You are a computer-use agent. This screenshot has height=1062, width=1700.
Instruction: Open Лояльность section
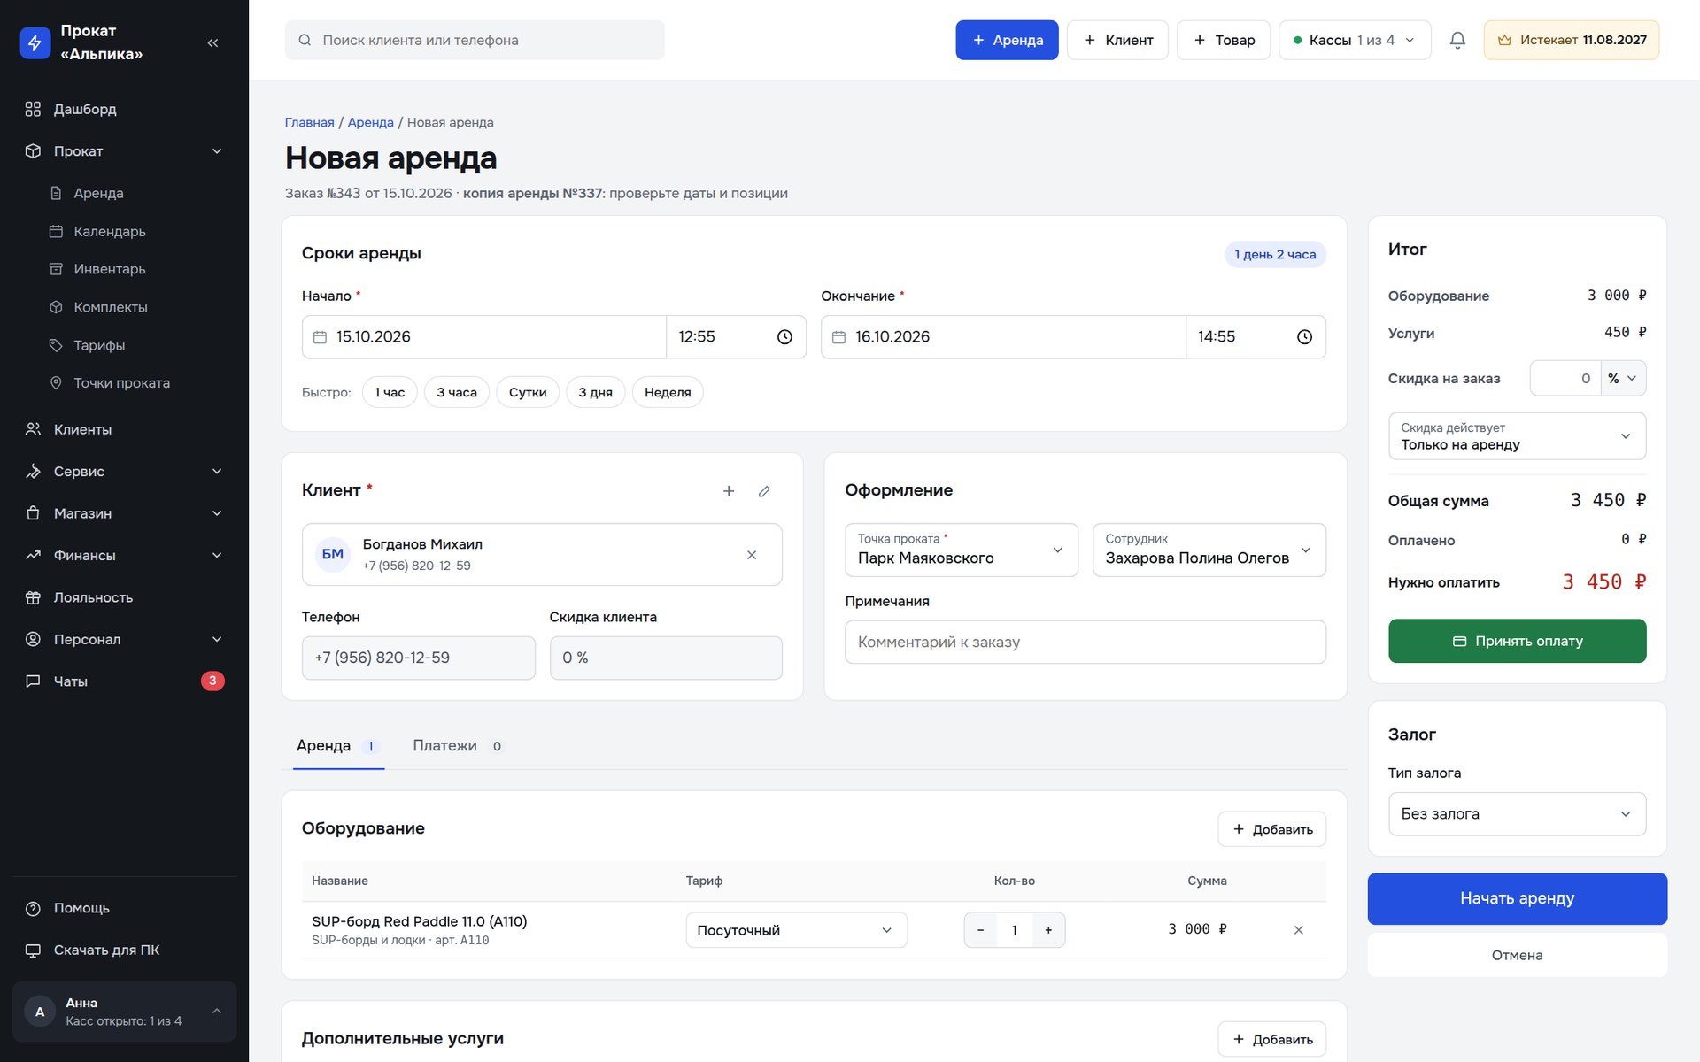[x=124, y=597]
